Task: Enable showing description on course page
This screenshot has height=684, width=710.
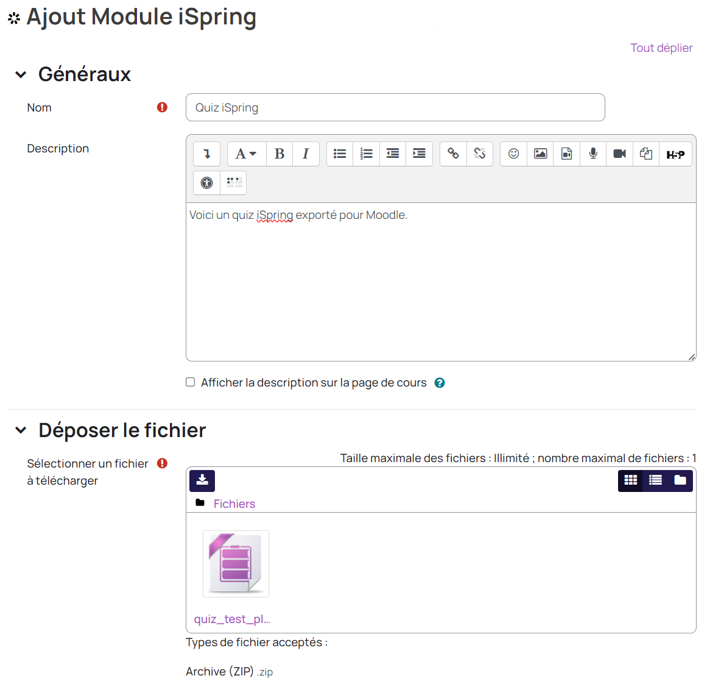Action: 191,382
